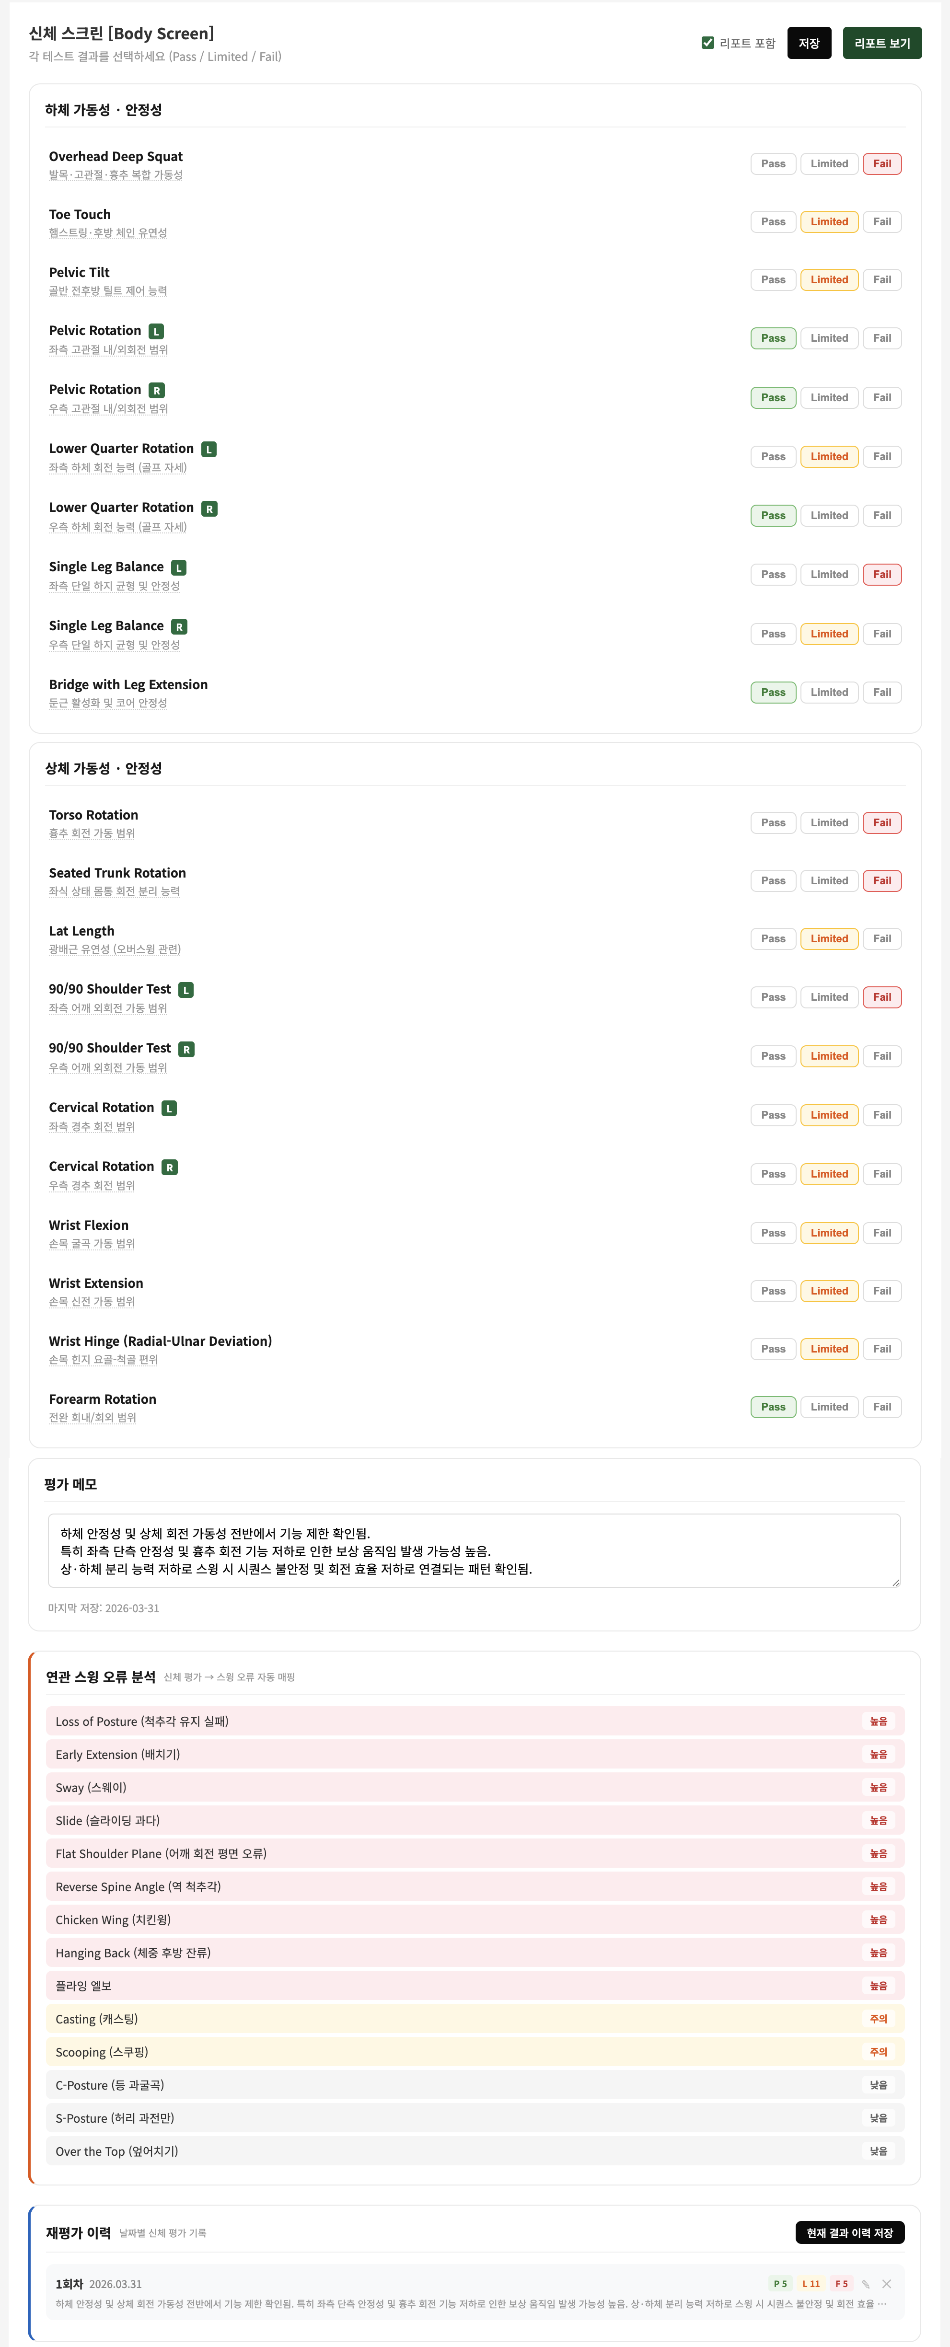The image size is (950, 2347).
Task: Set Overhead Deep Squat result to Pass
Action: tap(772, 164)
